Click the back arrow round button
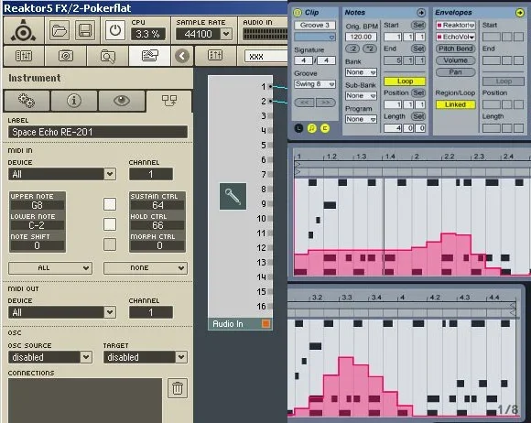Image resolution: width=531 pixels, height=423 pixels. pos(182,56)
